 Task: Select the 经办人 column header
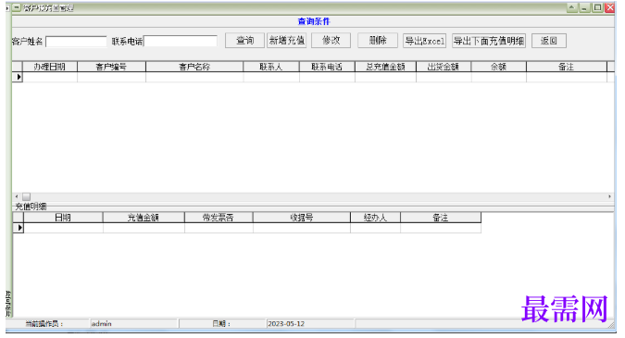(376, 218)
